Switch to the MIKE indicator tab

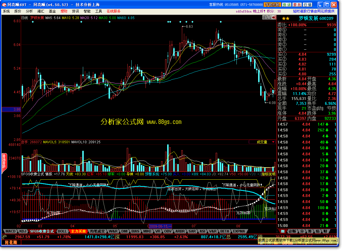tap(147, 232)
